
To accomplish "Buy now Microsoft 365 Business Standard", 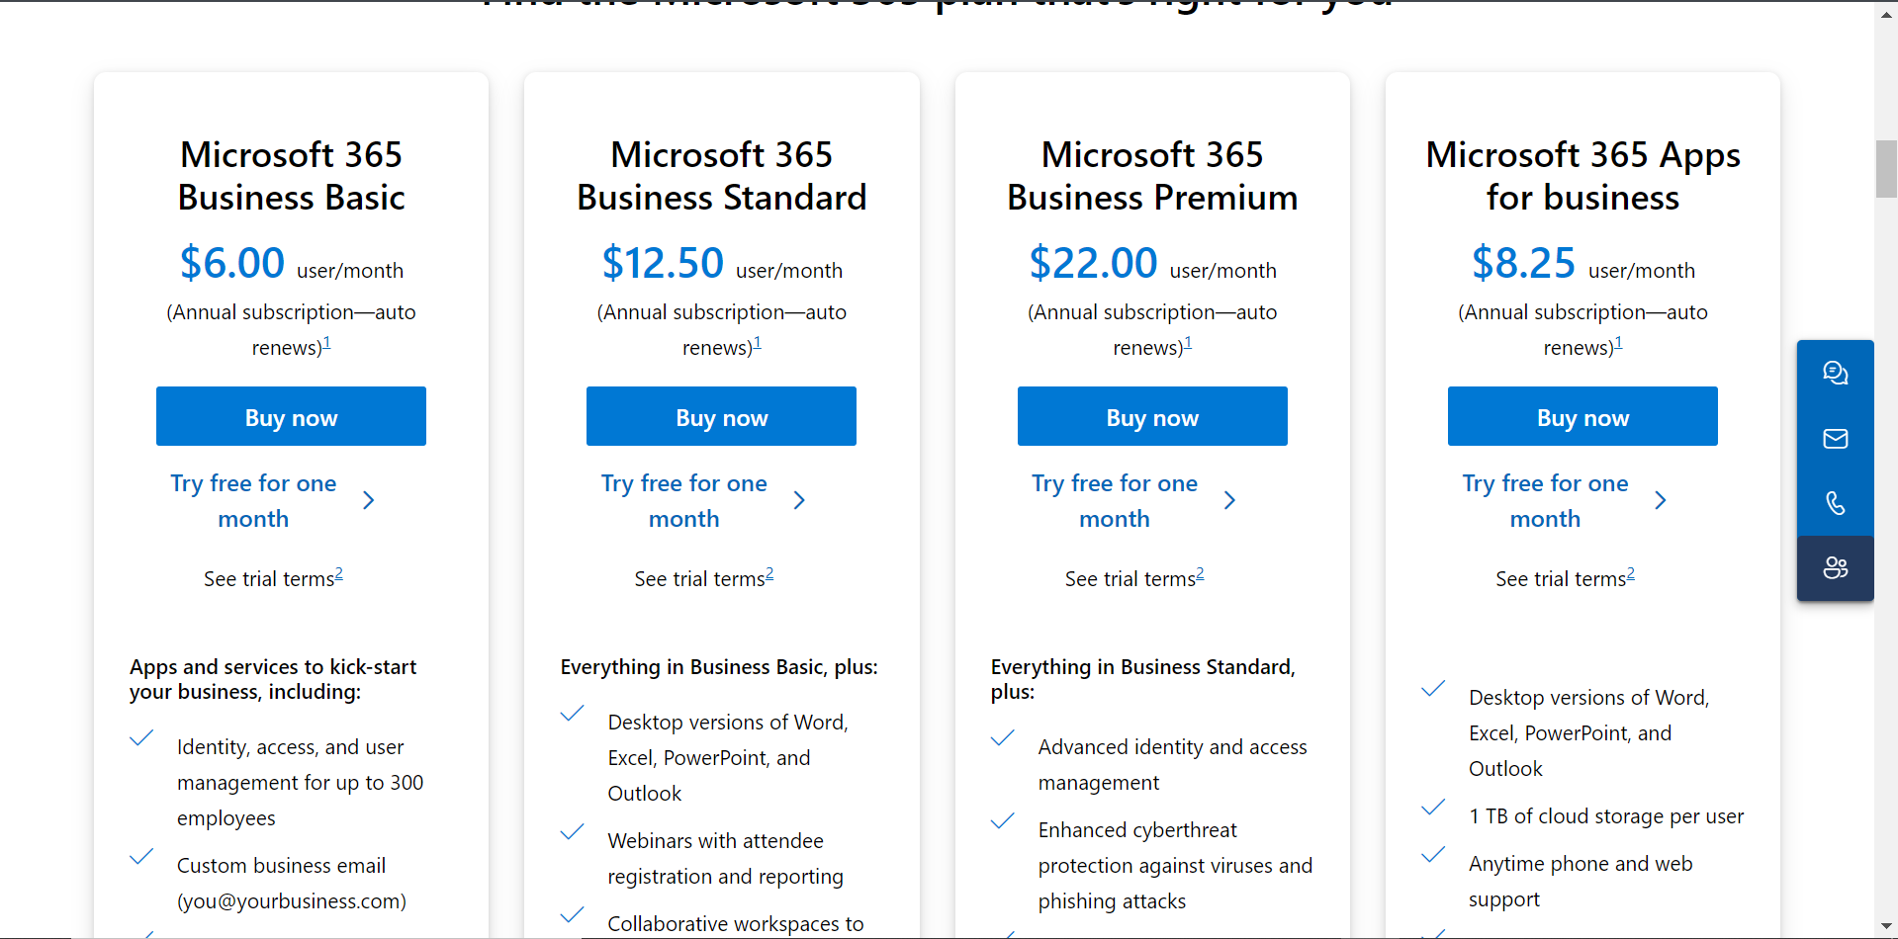I will point(721,416).
